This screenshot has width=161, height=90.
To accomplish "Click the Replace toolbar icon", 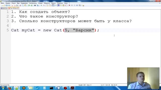I will [x=37, y=5].
